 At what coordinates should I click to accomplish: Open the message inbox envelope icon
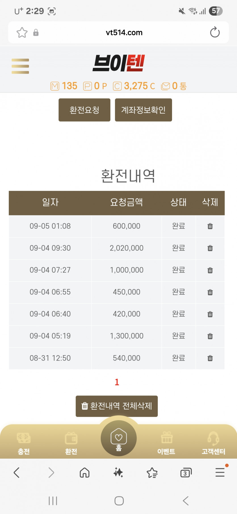tap(165, 86)
